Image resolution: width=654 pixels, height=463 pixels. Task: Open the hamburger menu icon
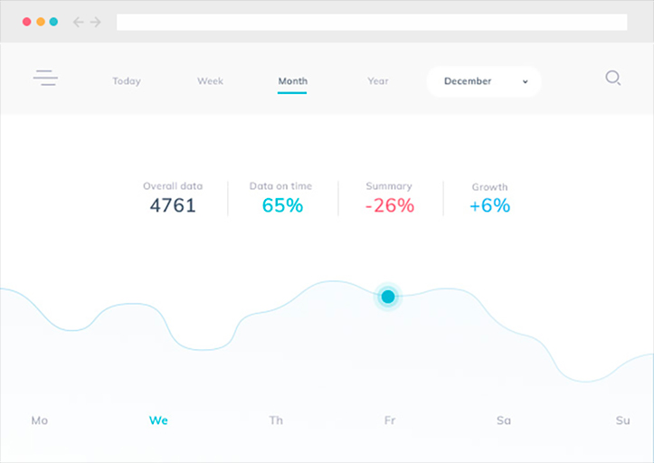point(45,78)
